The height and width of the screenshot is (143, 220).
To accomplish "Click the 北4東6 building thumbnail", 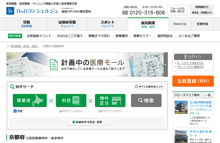I will point(181,107).
